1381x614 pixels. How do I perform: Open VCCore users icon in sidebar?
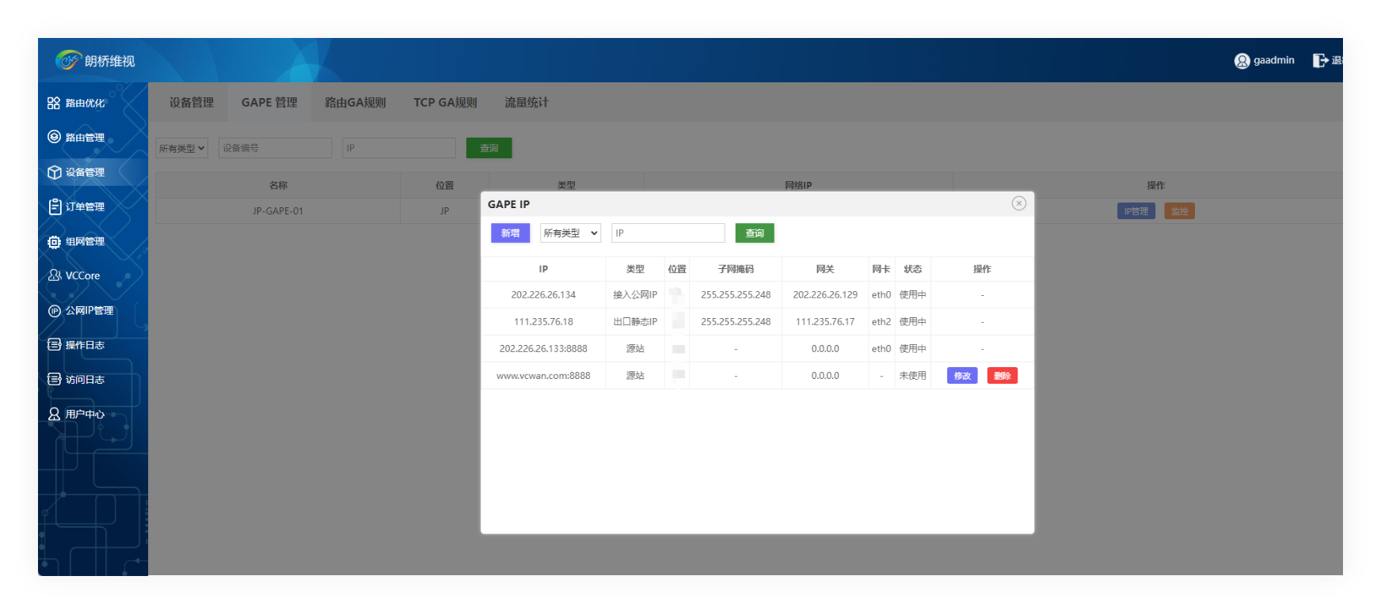pyautogui.click(x=54, y=275)
